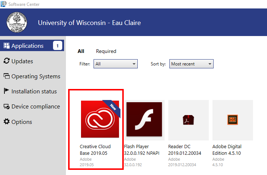
Task: Expand the Filter dropdown
Action: click(115, 64)
